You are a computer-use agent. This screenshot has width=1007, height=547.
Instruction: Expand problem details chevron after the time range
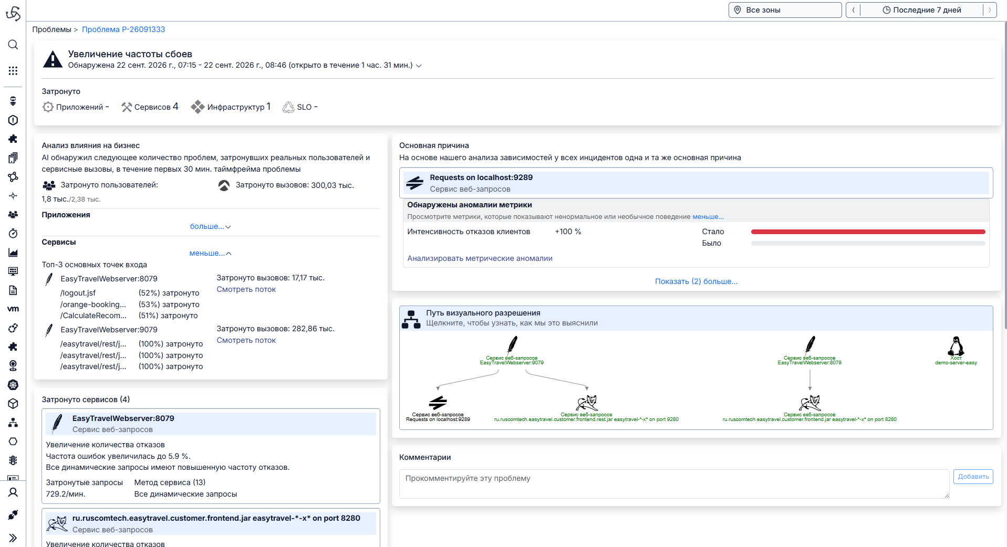pos(419,66)
